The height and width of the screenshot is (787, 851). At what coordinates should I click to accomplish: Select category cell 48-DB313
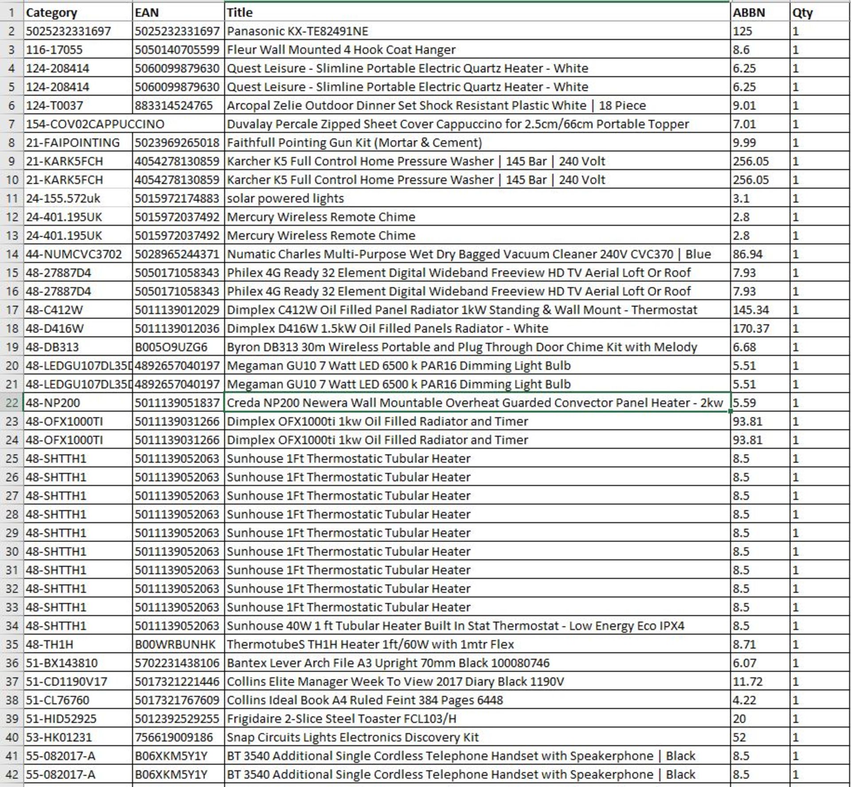click(78, 347)
